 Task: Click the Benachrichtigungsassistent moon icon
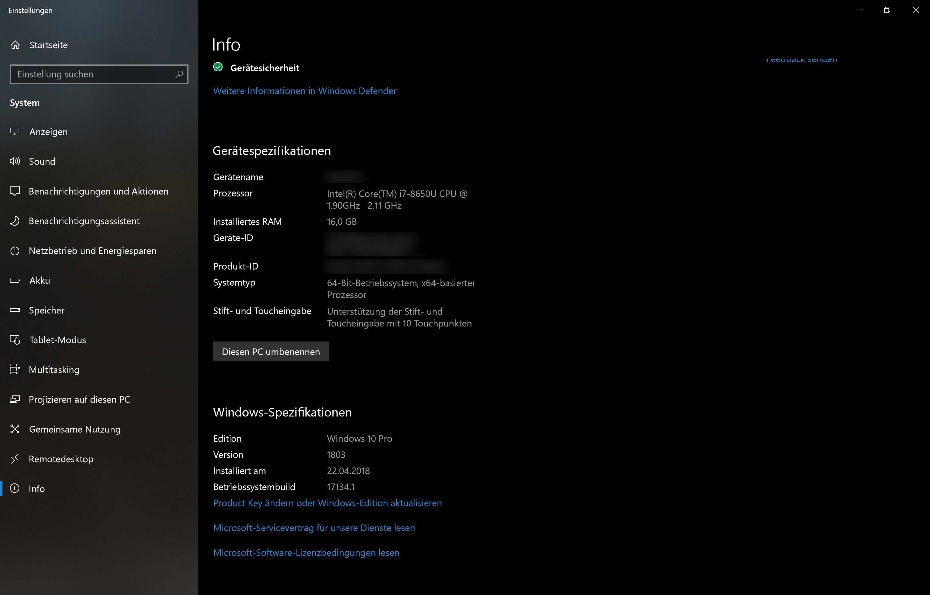(15, 221)
